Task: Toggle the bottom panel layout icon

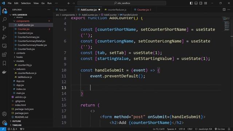Action: pyautogui.click(x=196, y=3)
